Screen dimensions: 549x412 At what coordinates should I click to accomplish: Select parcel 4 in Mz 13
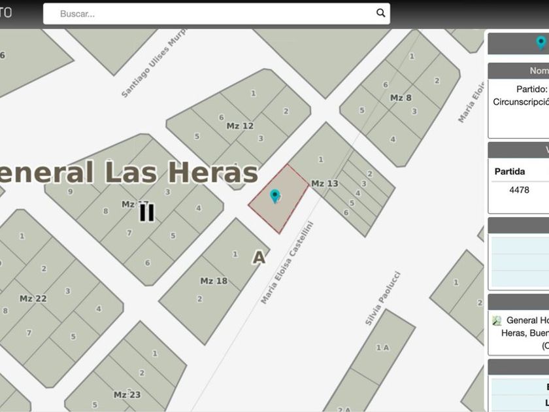tap(358, 193)
